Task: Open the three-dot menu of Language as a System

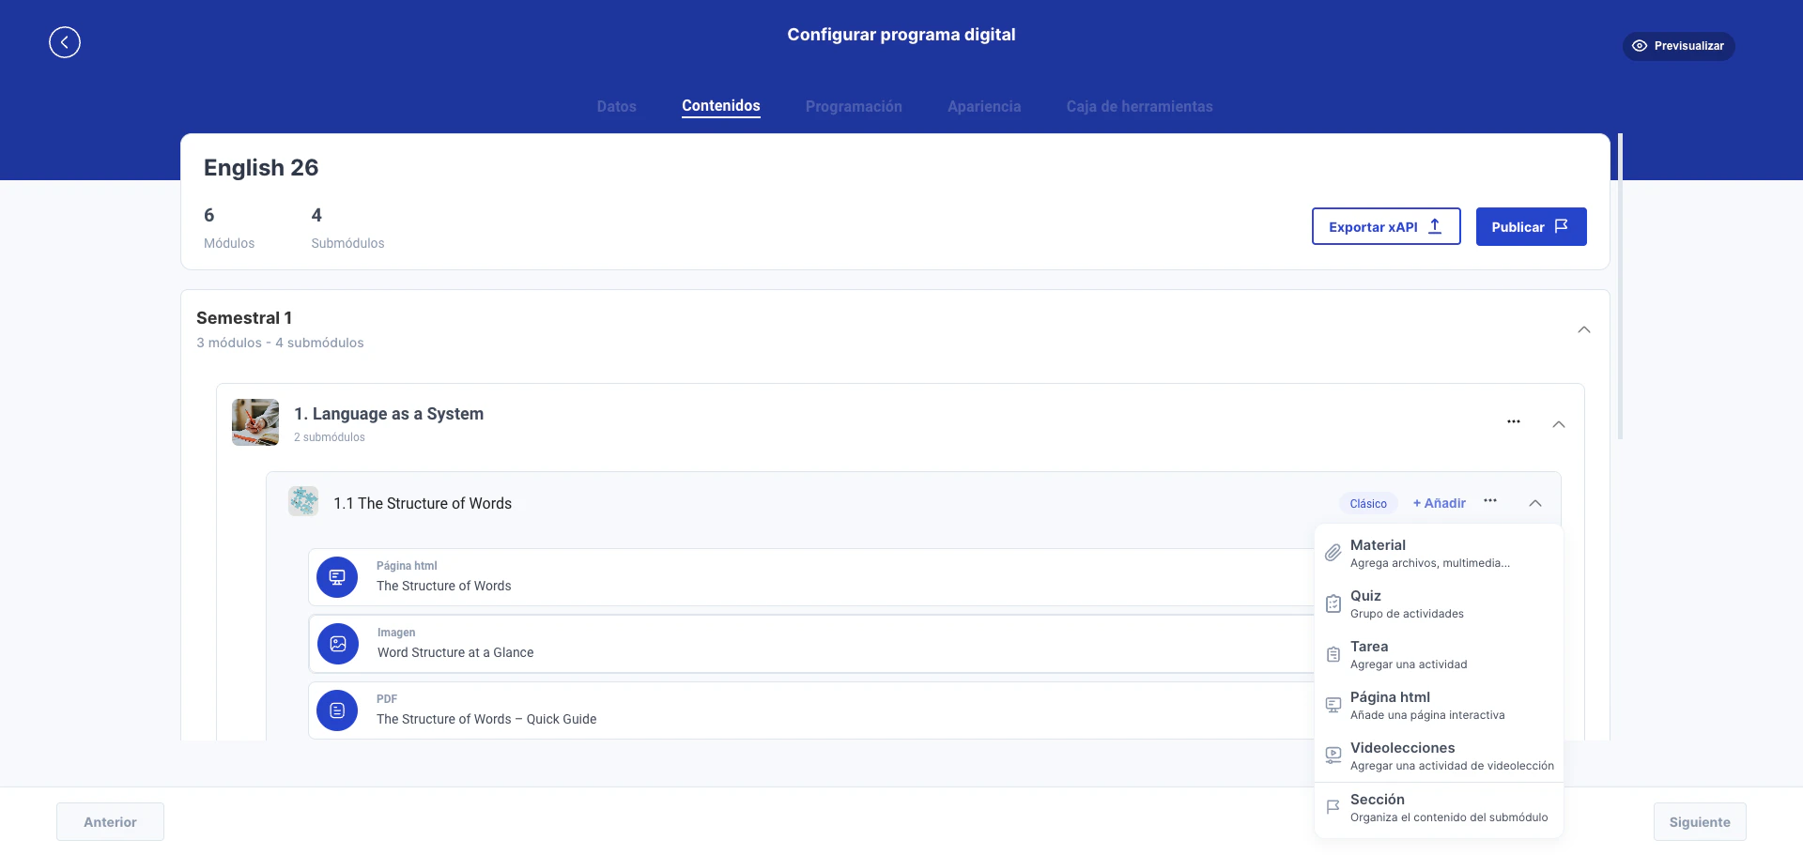Action: click(x=1513, y=421)
